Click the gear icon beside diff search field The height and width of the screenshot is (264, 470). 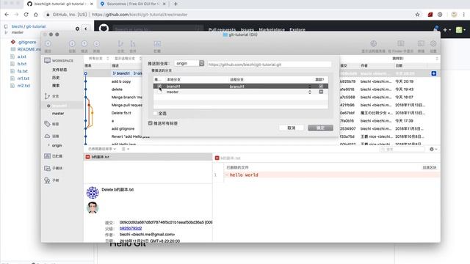[432, 149]
